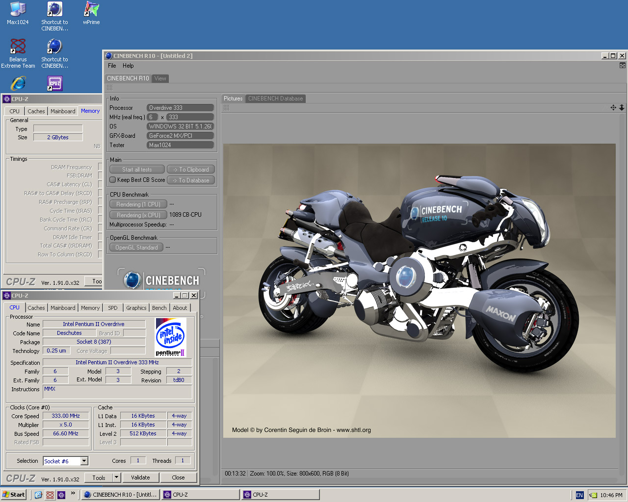
Task: Enable the Keep Best CB Score checkbox
Action: 113,180
